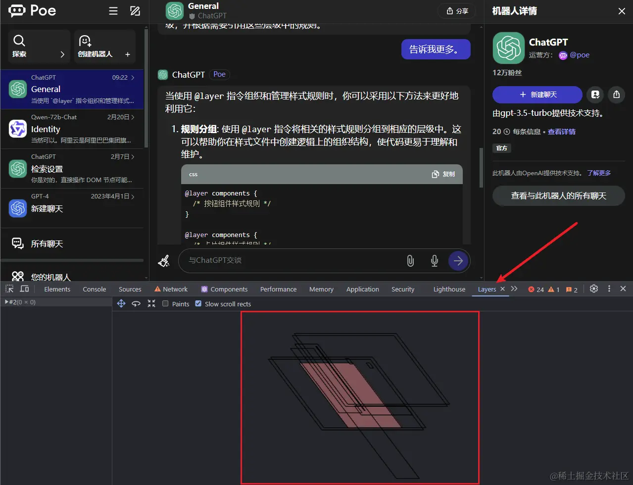Focus the 与ChatGPT交谈 message input
The width and height of the screenshot is (633, 485).
coord(292,260)
